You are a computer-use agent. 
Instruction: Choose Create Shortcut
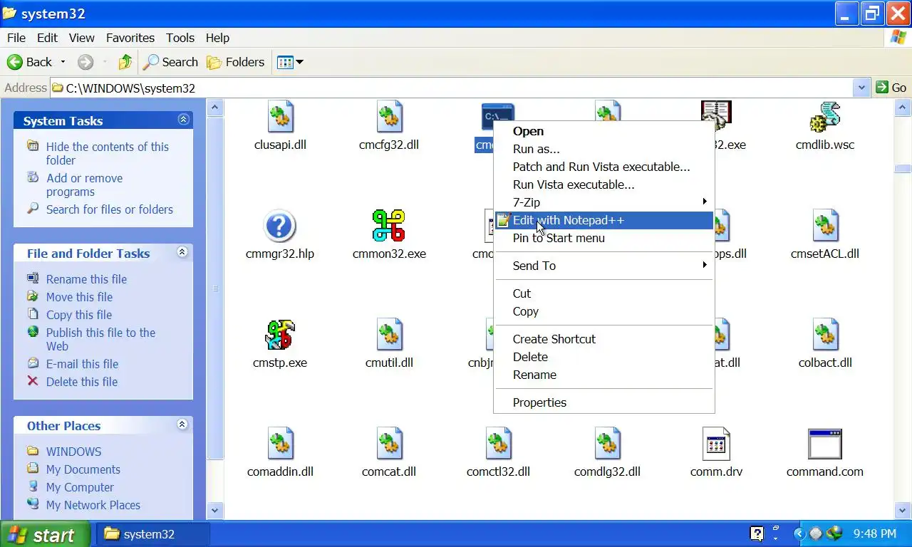click(x=604, y=339)
